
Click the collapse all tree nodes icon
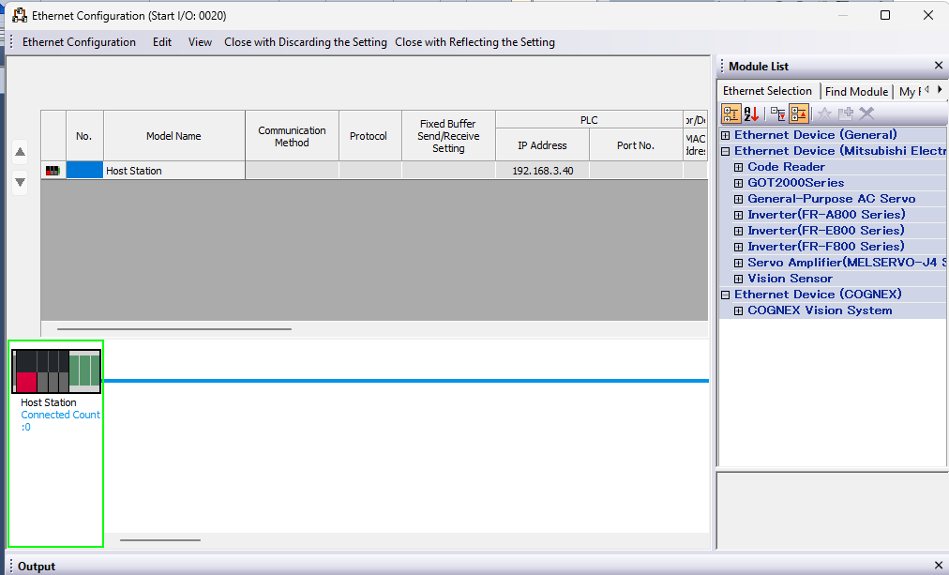(x=798, y=113)
